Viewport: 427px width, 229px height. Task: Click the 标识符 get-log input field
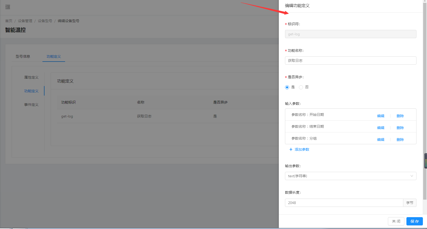[x=351, y=34]
